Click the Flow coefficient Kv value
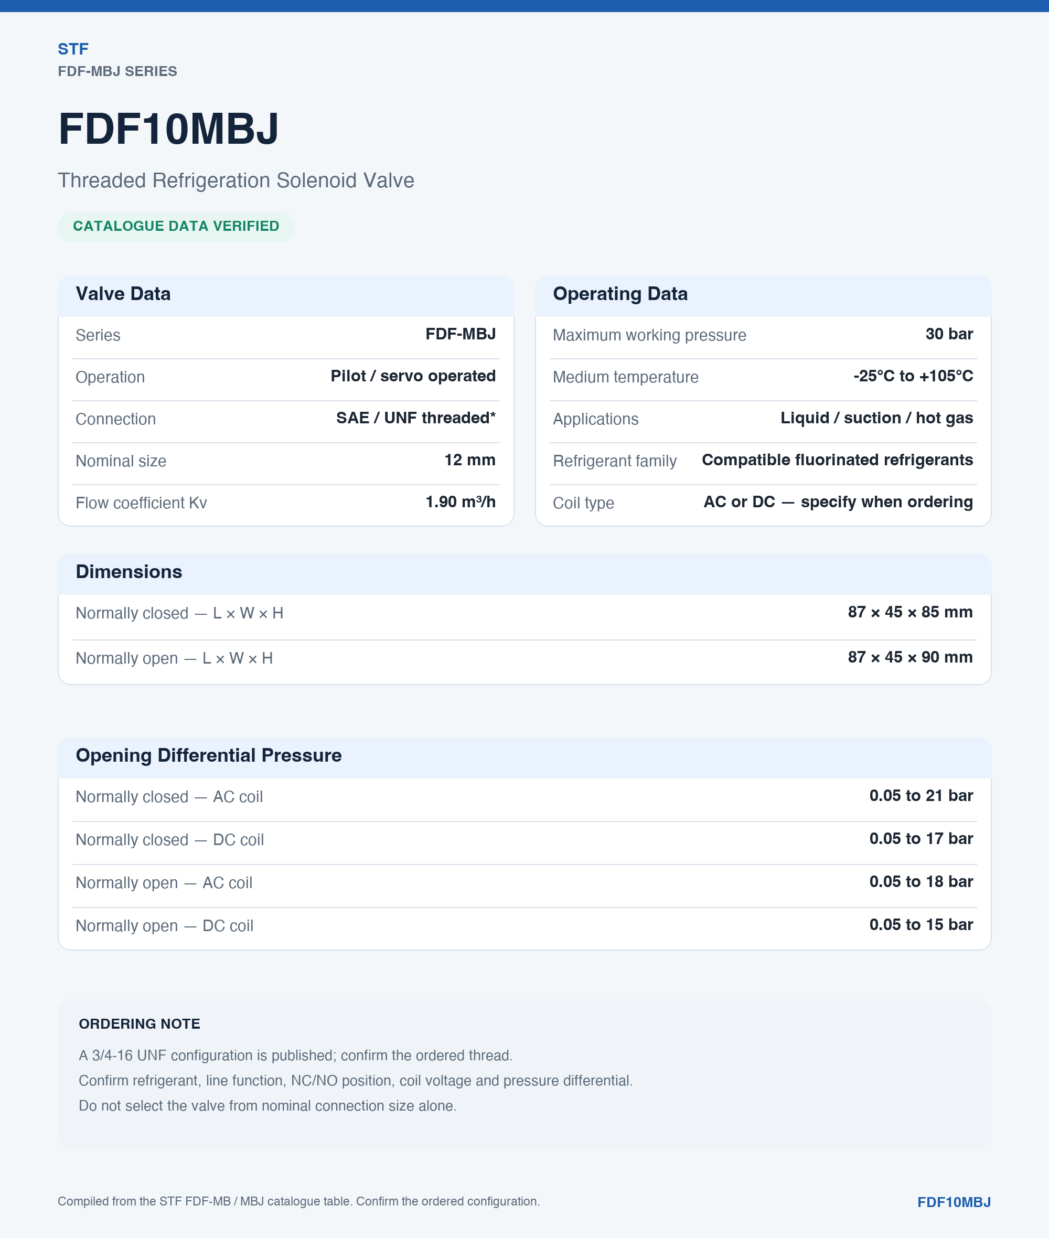The image size is (1049, 1238). [461, 502]
